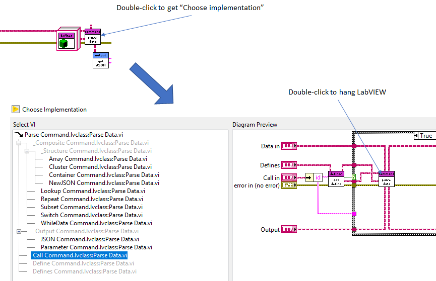
Task: Select Parse Command.lvclass:Parse Data.vi root item
Action: [74, 135]
